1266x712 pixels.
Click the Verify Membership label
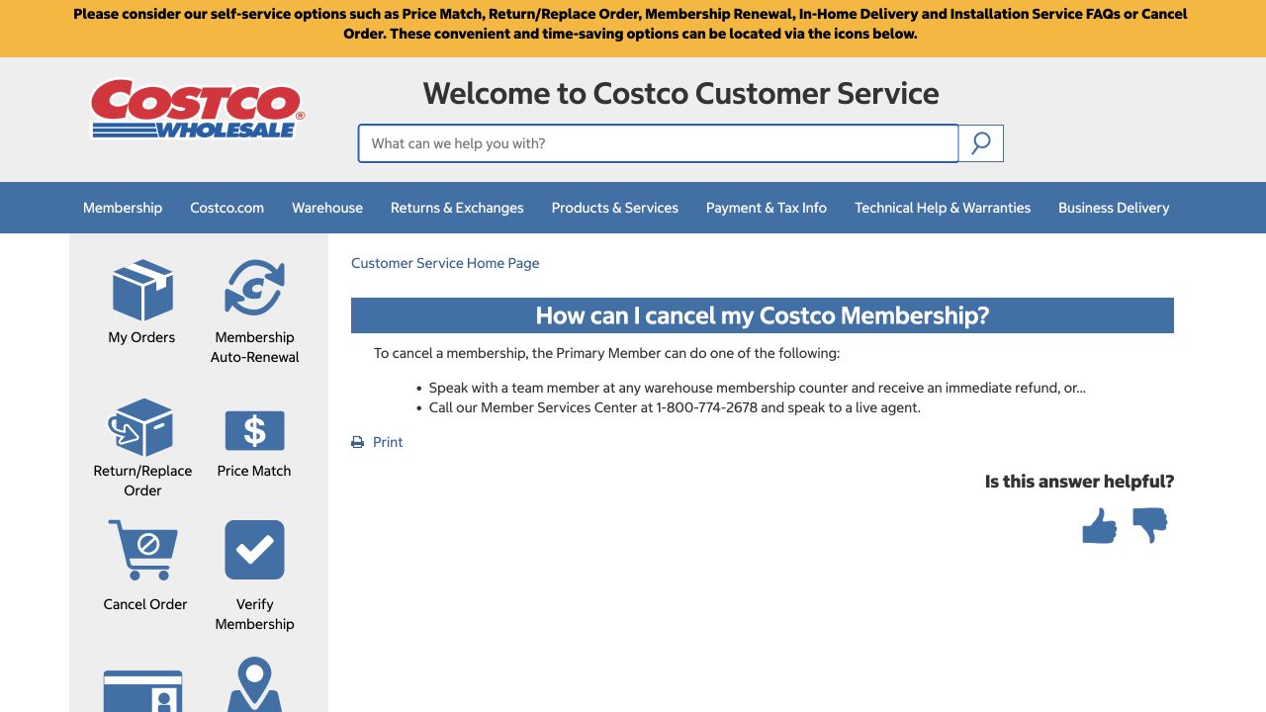coord(254,614)
